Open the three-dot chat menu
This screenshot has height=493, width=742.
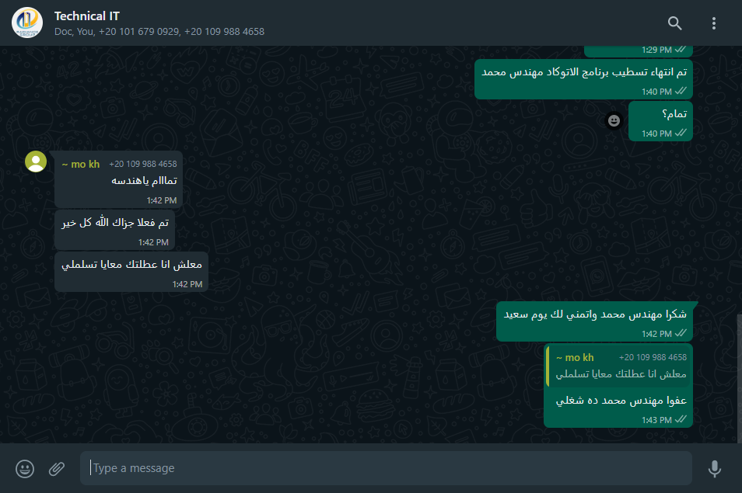point(713,23)
